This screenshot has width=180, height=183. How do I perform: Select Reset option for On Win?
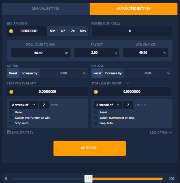point(13,73)
